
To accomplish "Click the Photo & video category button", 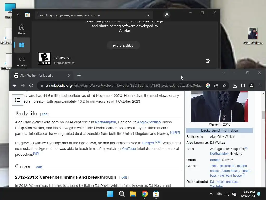I will [123, 46].
